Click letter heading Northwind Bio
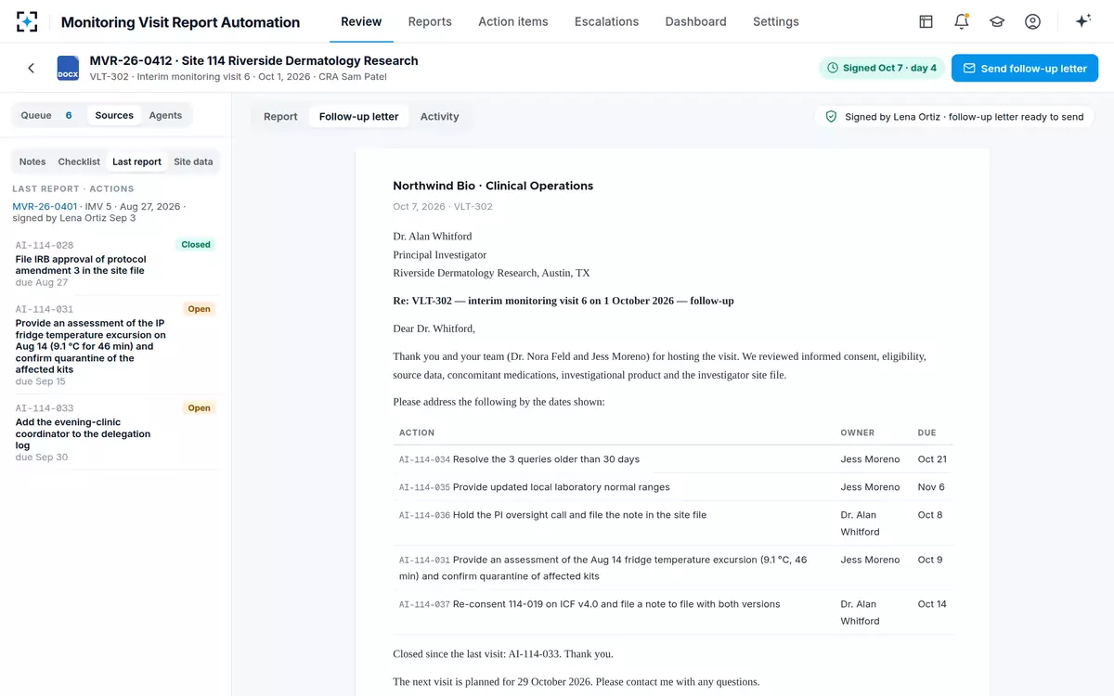Screen dimensions: 1114x696 pos(493,186)
